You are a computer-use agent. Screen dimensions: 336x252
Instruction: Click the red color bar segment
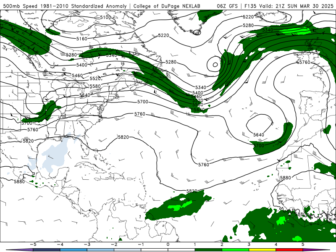pyautogui.click(x=289, y=250)
